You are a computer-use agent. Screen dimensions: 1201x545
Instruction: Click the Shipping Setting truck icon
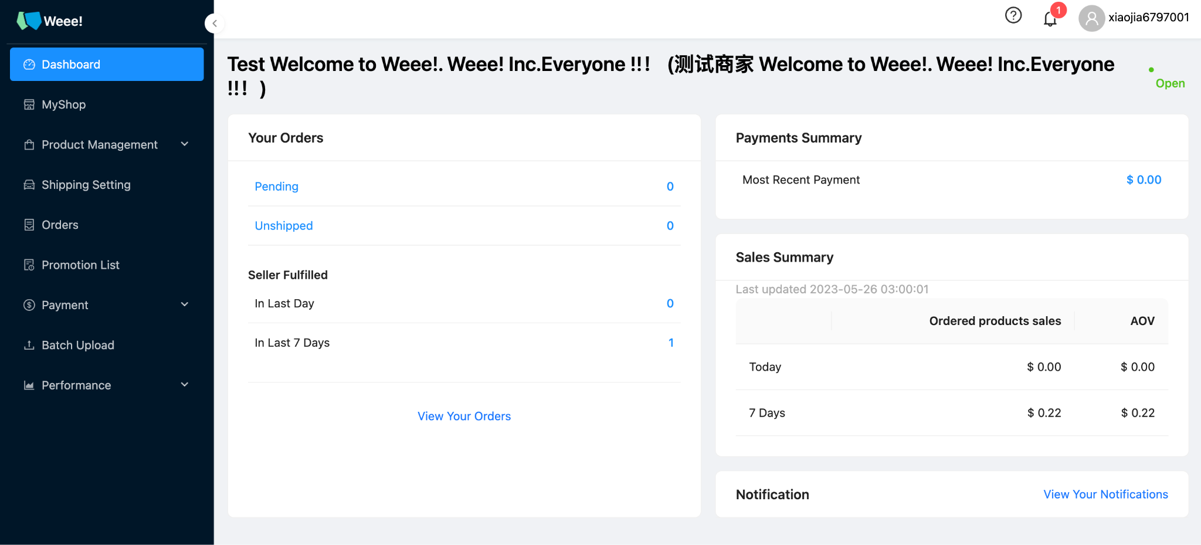click(x=29, y=185)
